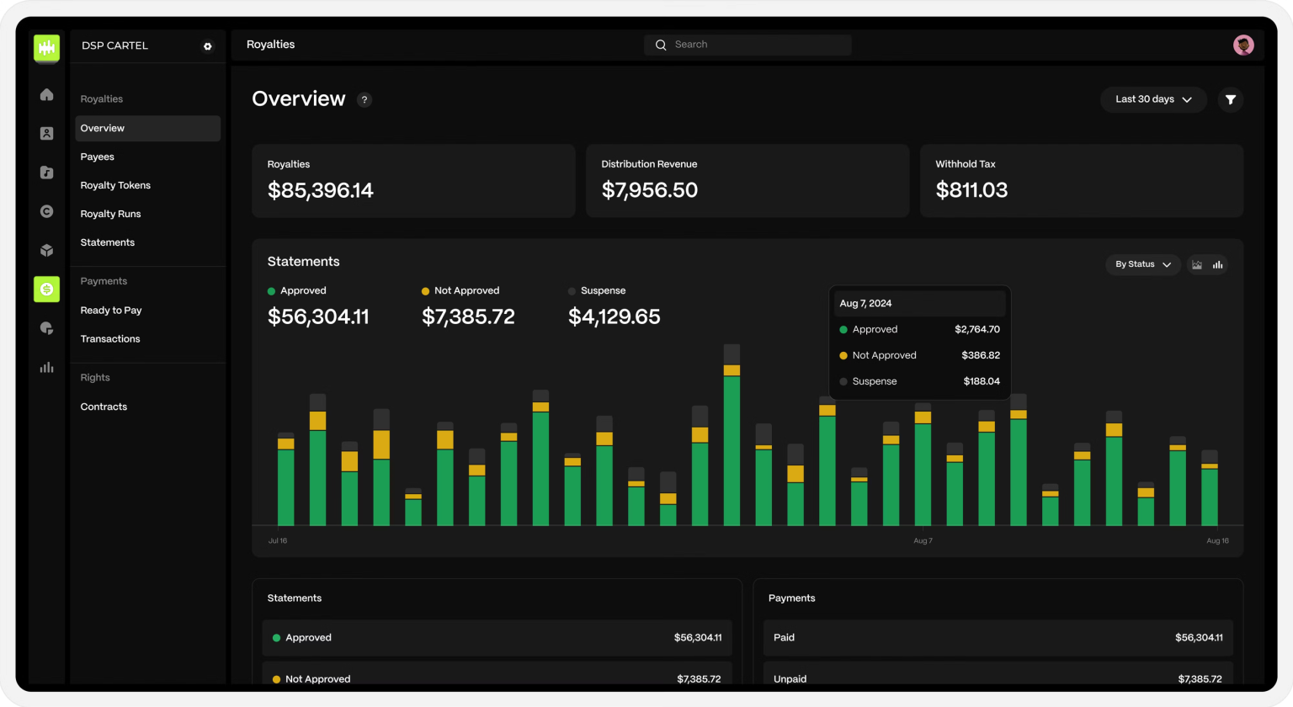
Task: Open the Transactions link under Payments
Action: click(110, 339)
